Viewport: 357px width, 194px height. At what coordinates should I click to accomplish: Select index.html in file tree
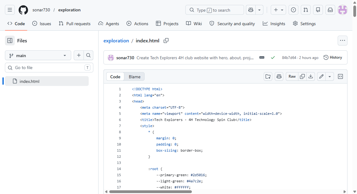tap(47, 81)
